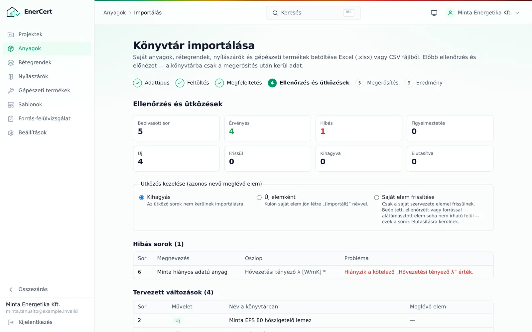
Task: Go to step 6 Eredmény
Action: (423, 83)
